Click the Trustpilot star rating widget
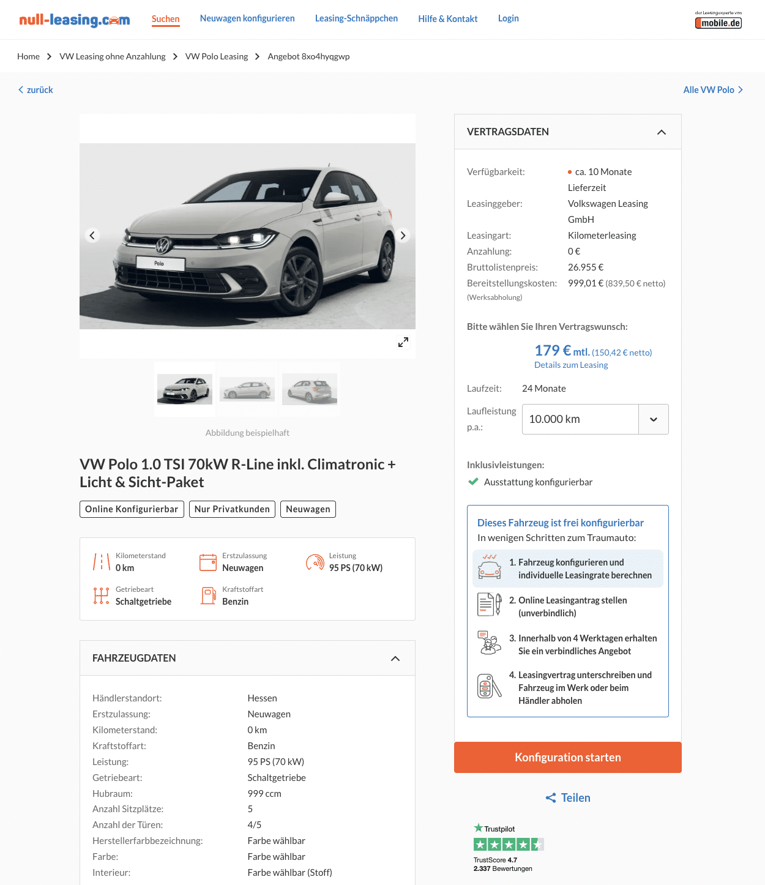The height and width of the screenshot is (885, 765). pyautogui.click(x=508, y=848)
